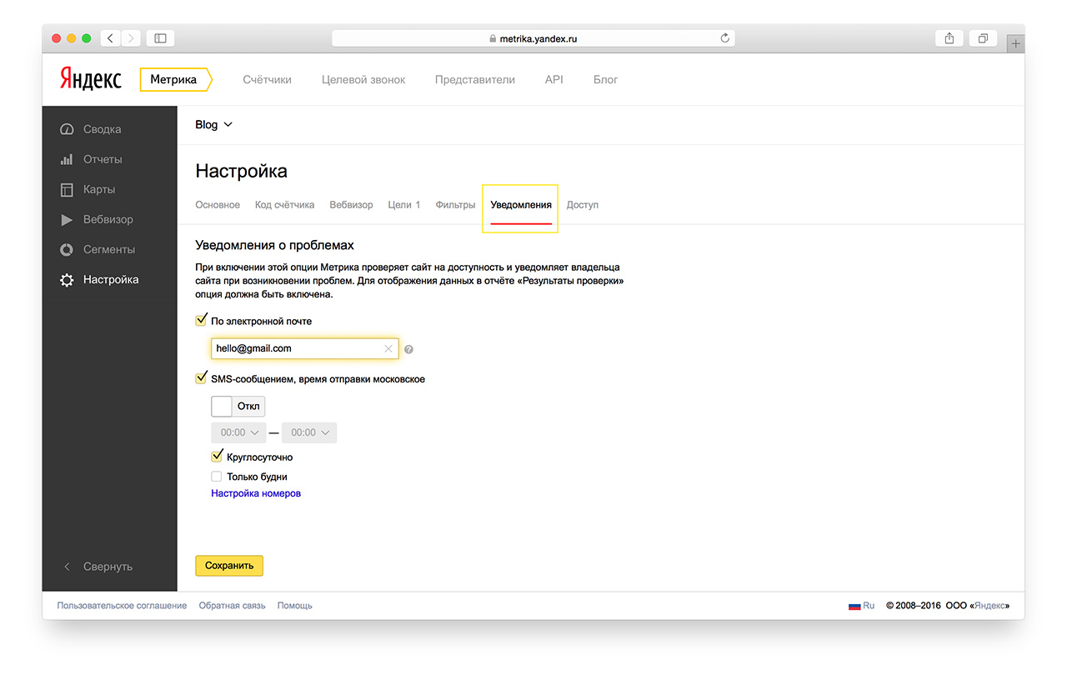The image size is (1067, 680).
Task: Click the Карты map icon in sidebar
Action: click(x=67, y=190)
